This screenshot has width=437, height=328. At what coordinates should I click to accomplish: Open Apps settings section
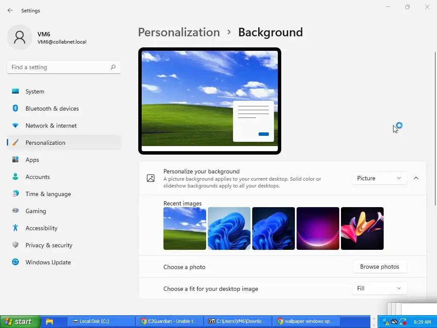click(x=64, y=160)
